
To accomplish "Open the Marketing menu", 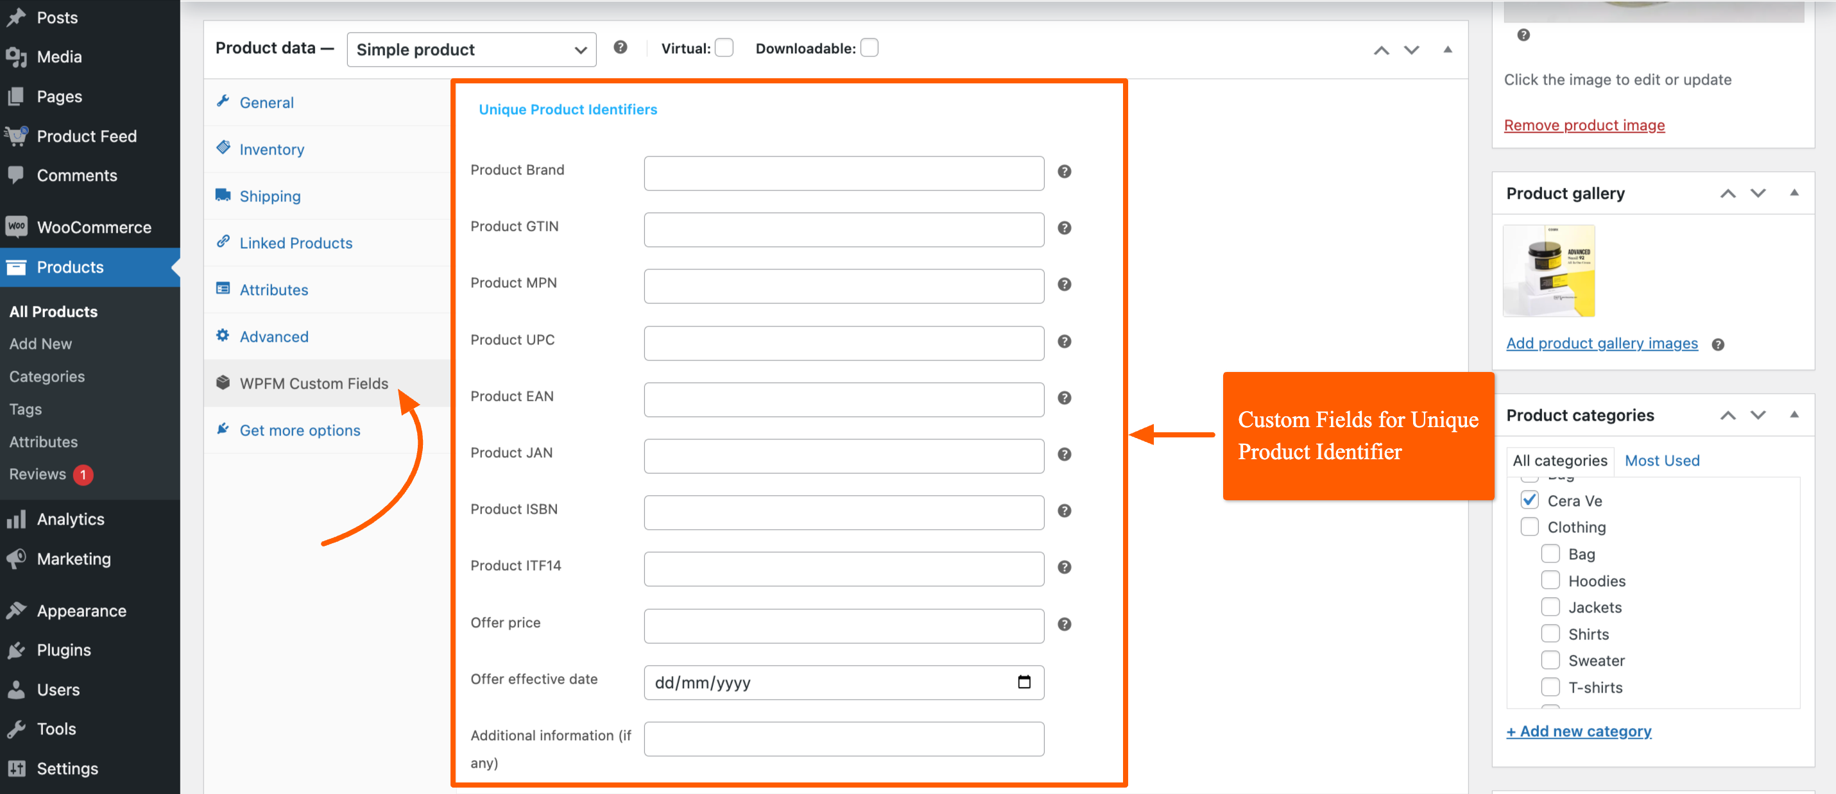I will (x=90, y=559).
